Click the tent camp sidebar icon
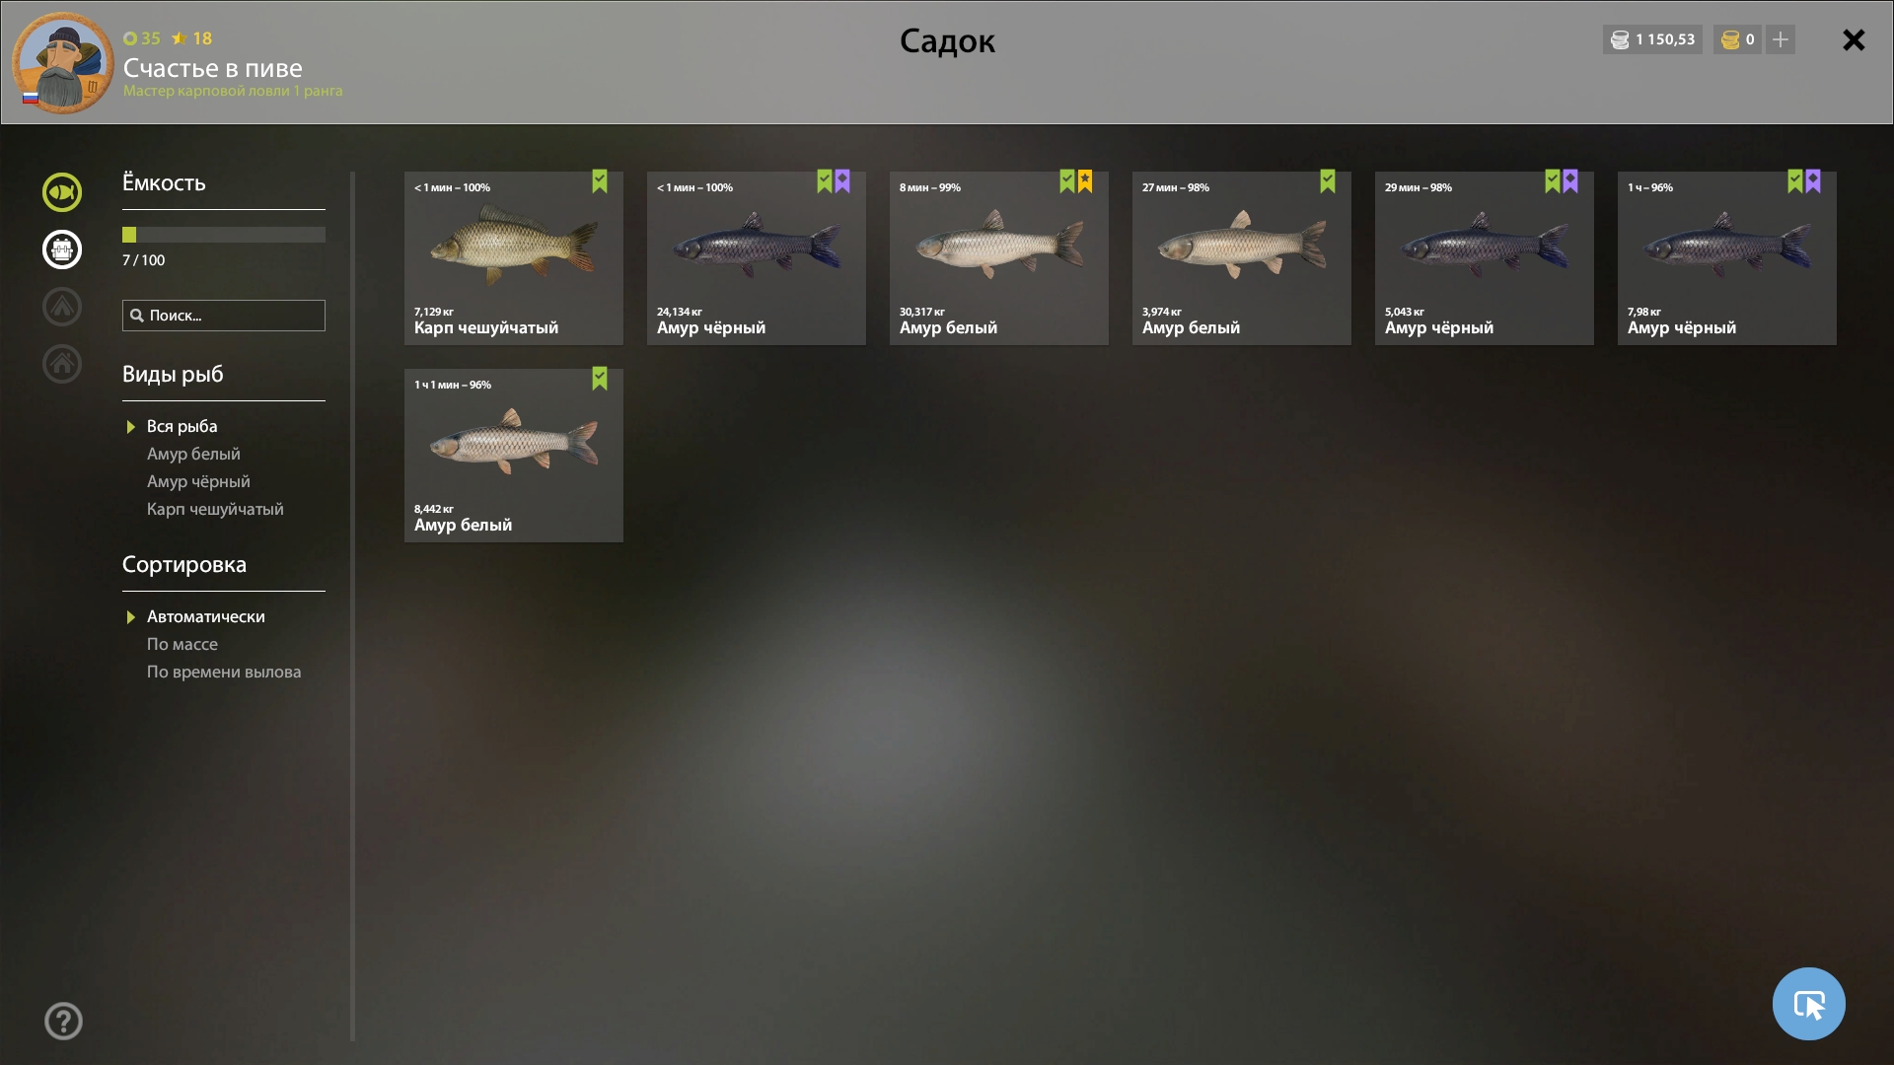This screenshot has height=1065, width=1894. [x=62, y=307]
